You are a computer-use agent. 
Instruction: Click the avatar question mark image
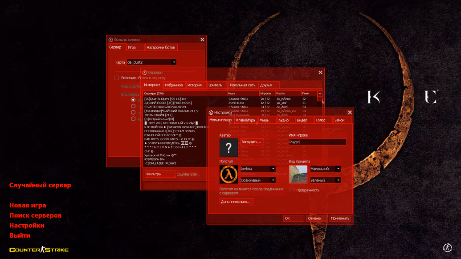[x=228, y=147]
